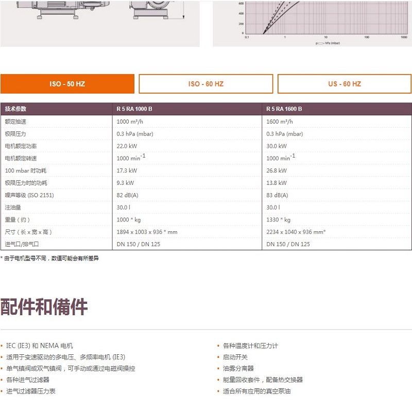
Task: Open the US - 60 HZ tab
Action: (345, 84)
